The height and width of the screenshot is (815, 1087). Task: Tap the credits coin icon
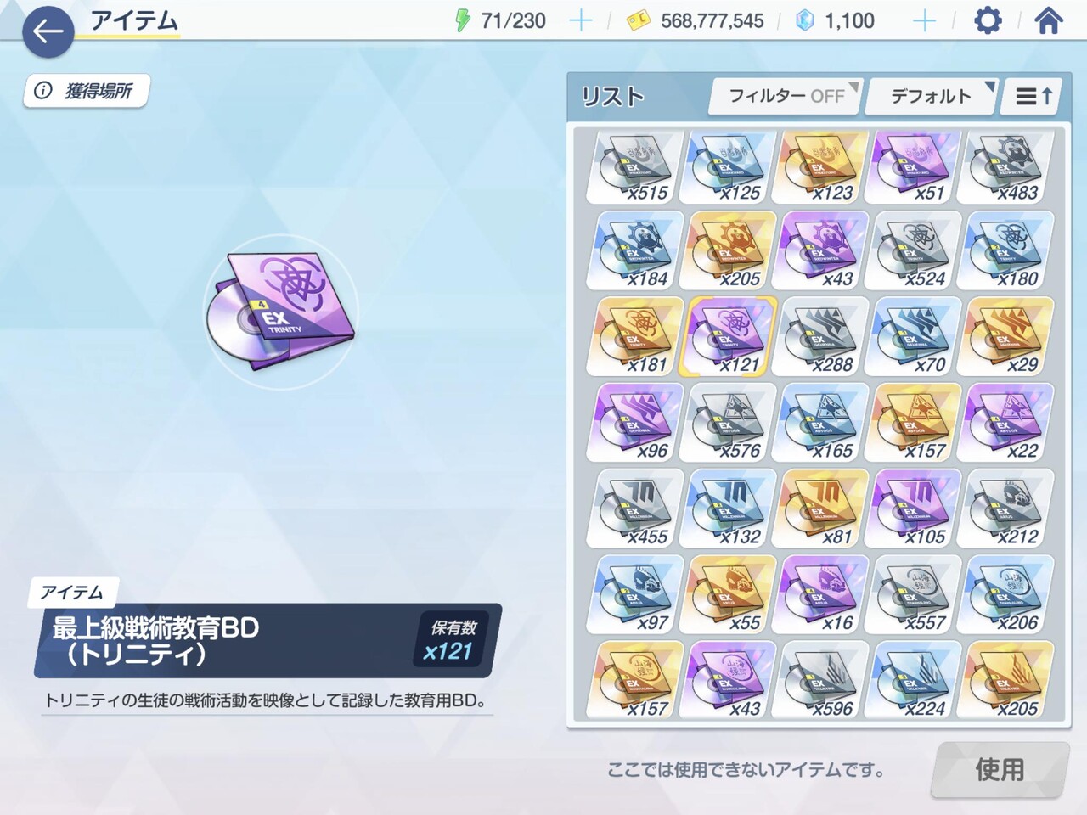[x=639, y=21]
